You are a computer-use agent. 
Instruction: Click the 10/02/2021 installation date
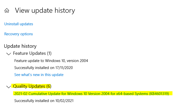click(64, 101)
